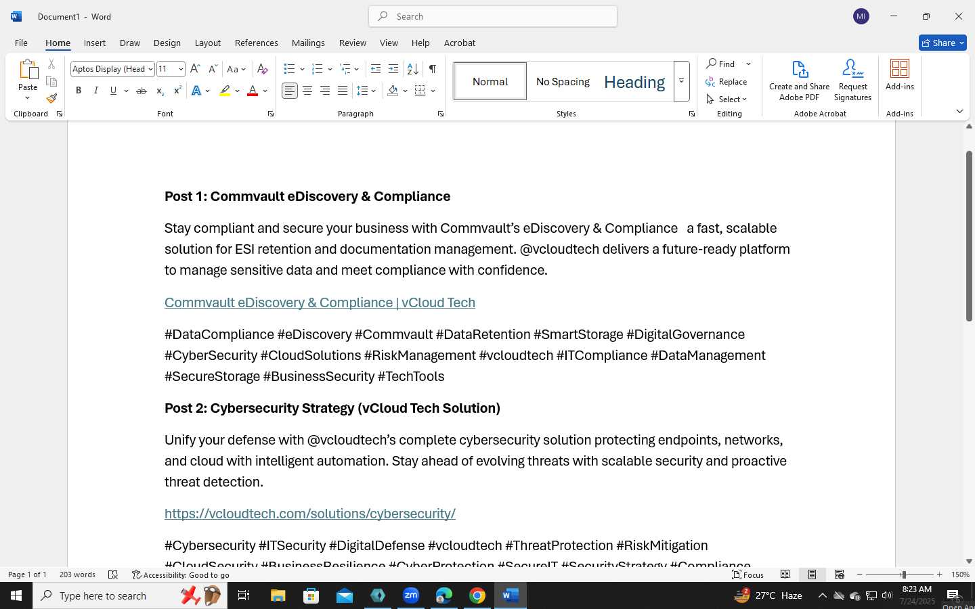Image resolution: width=975 pixels, height=609 pixels.
Task: Expand line spacing dropdown
Action: 374,91
